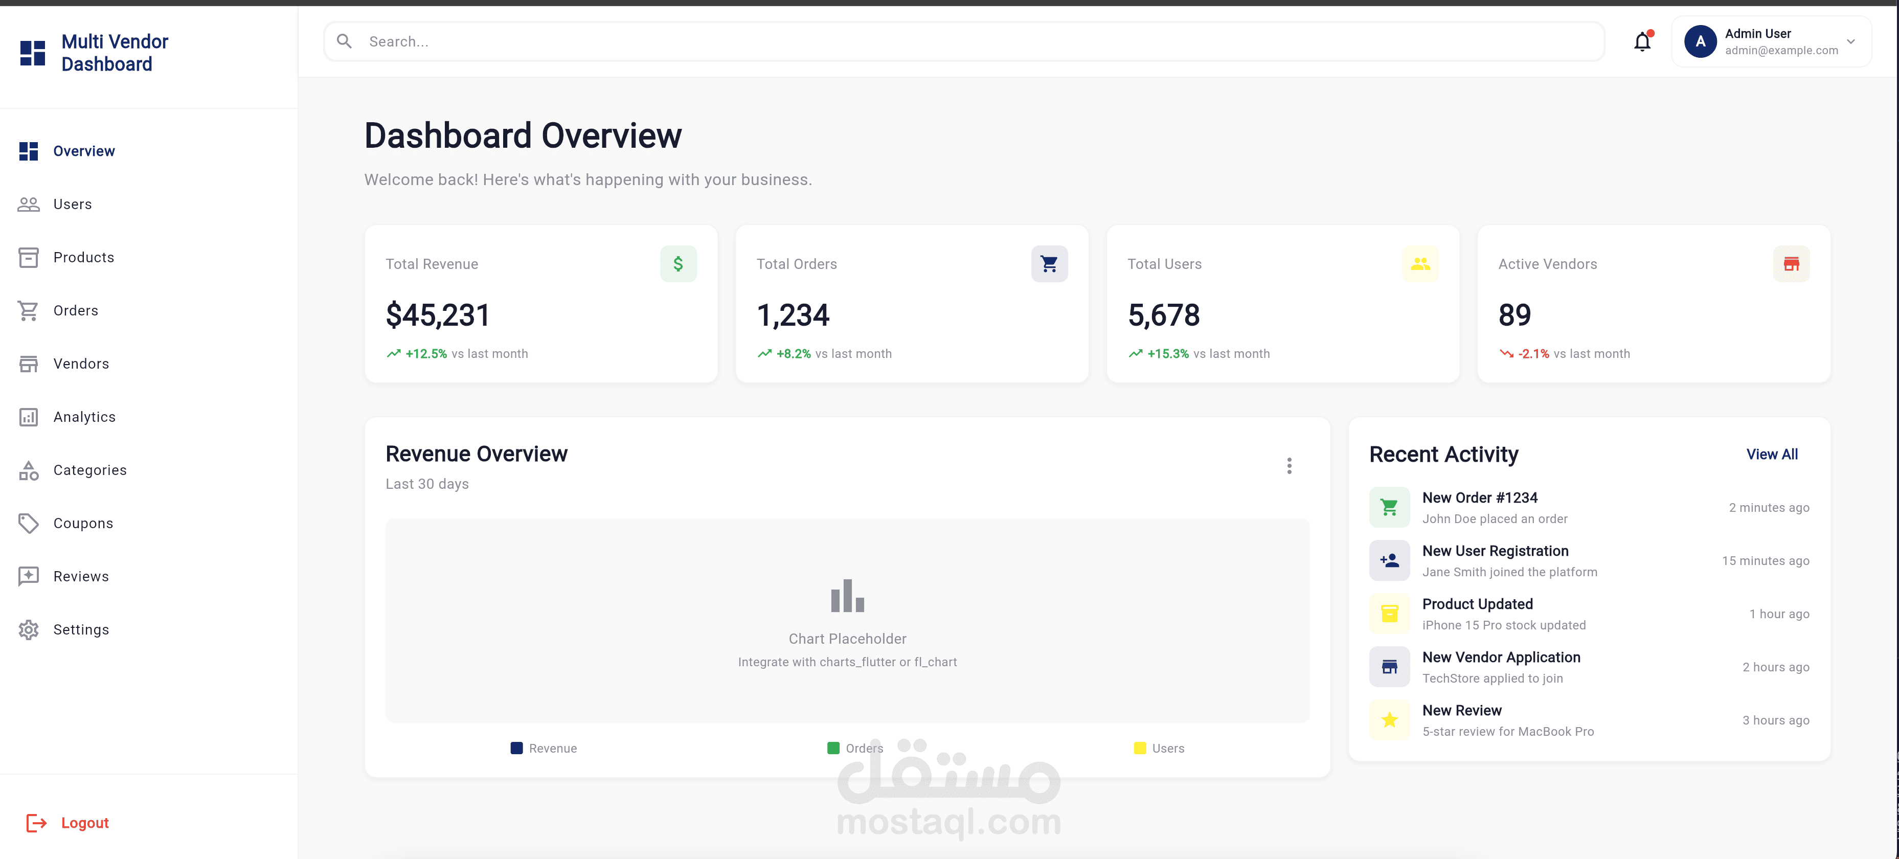The width and height of the screenshot is (1899, 859).
Task: Select Settings in the sidebar
Action: click(81, 630)
